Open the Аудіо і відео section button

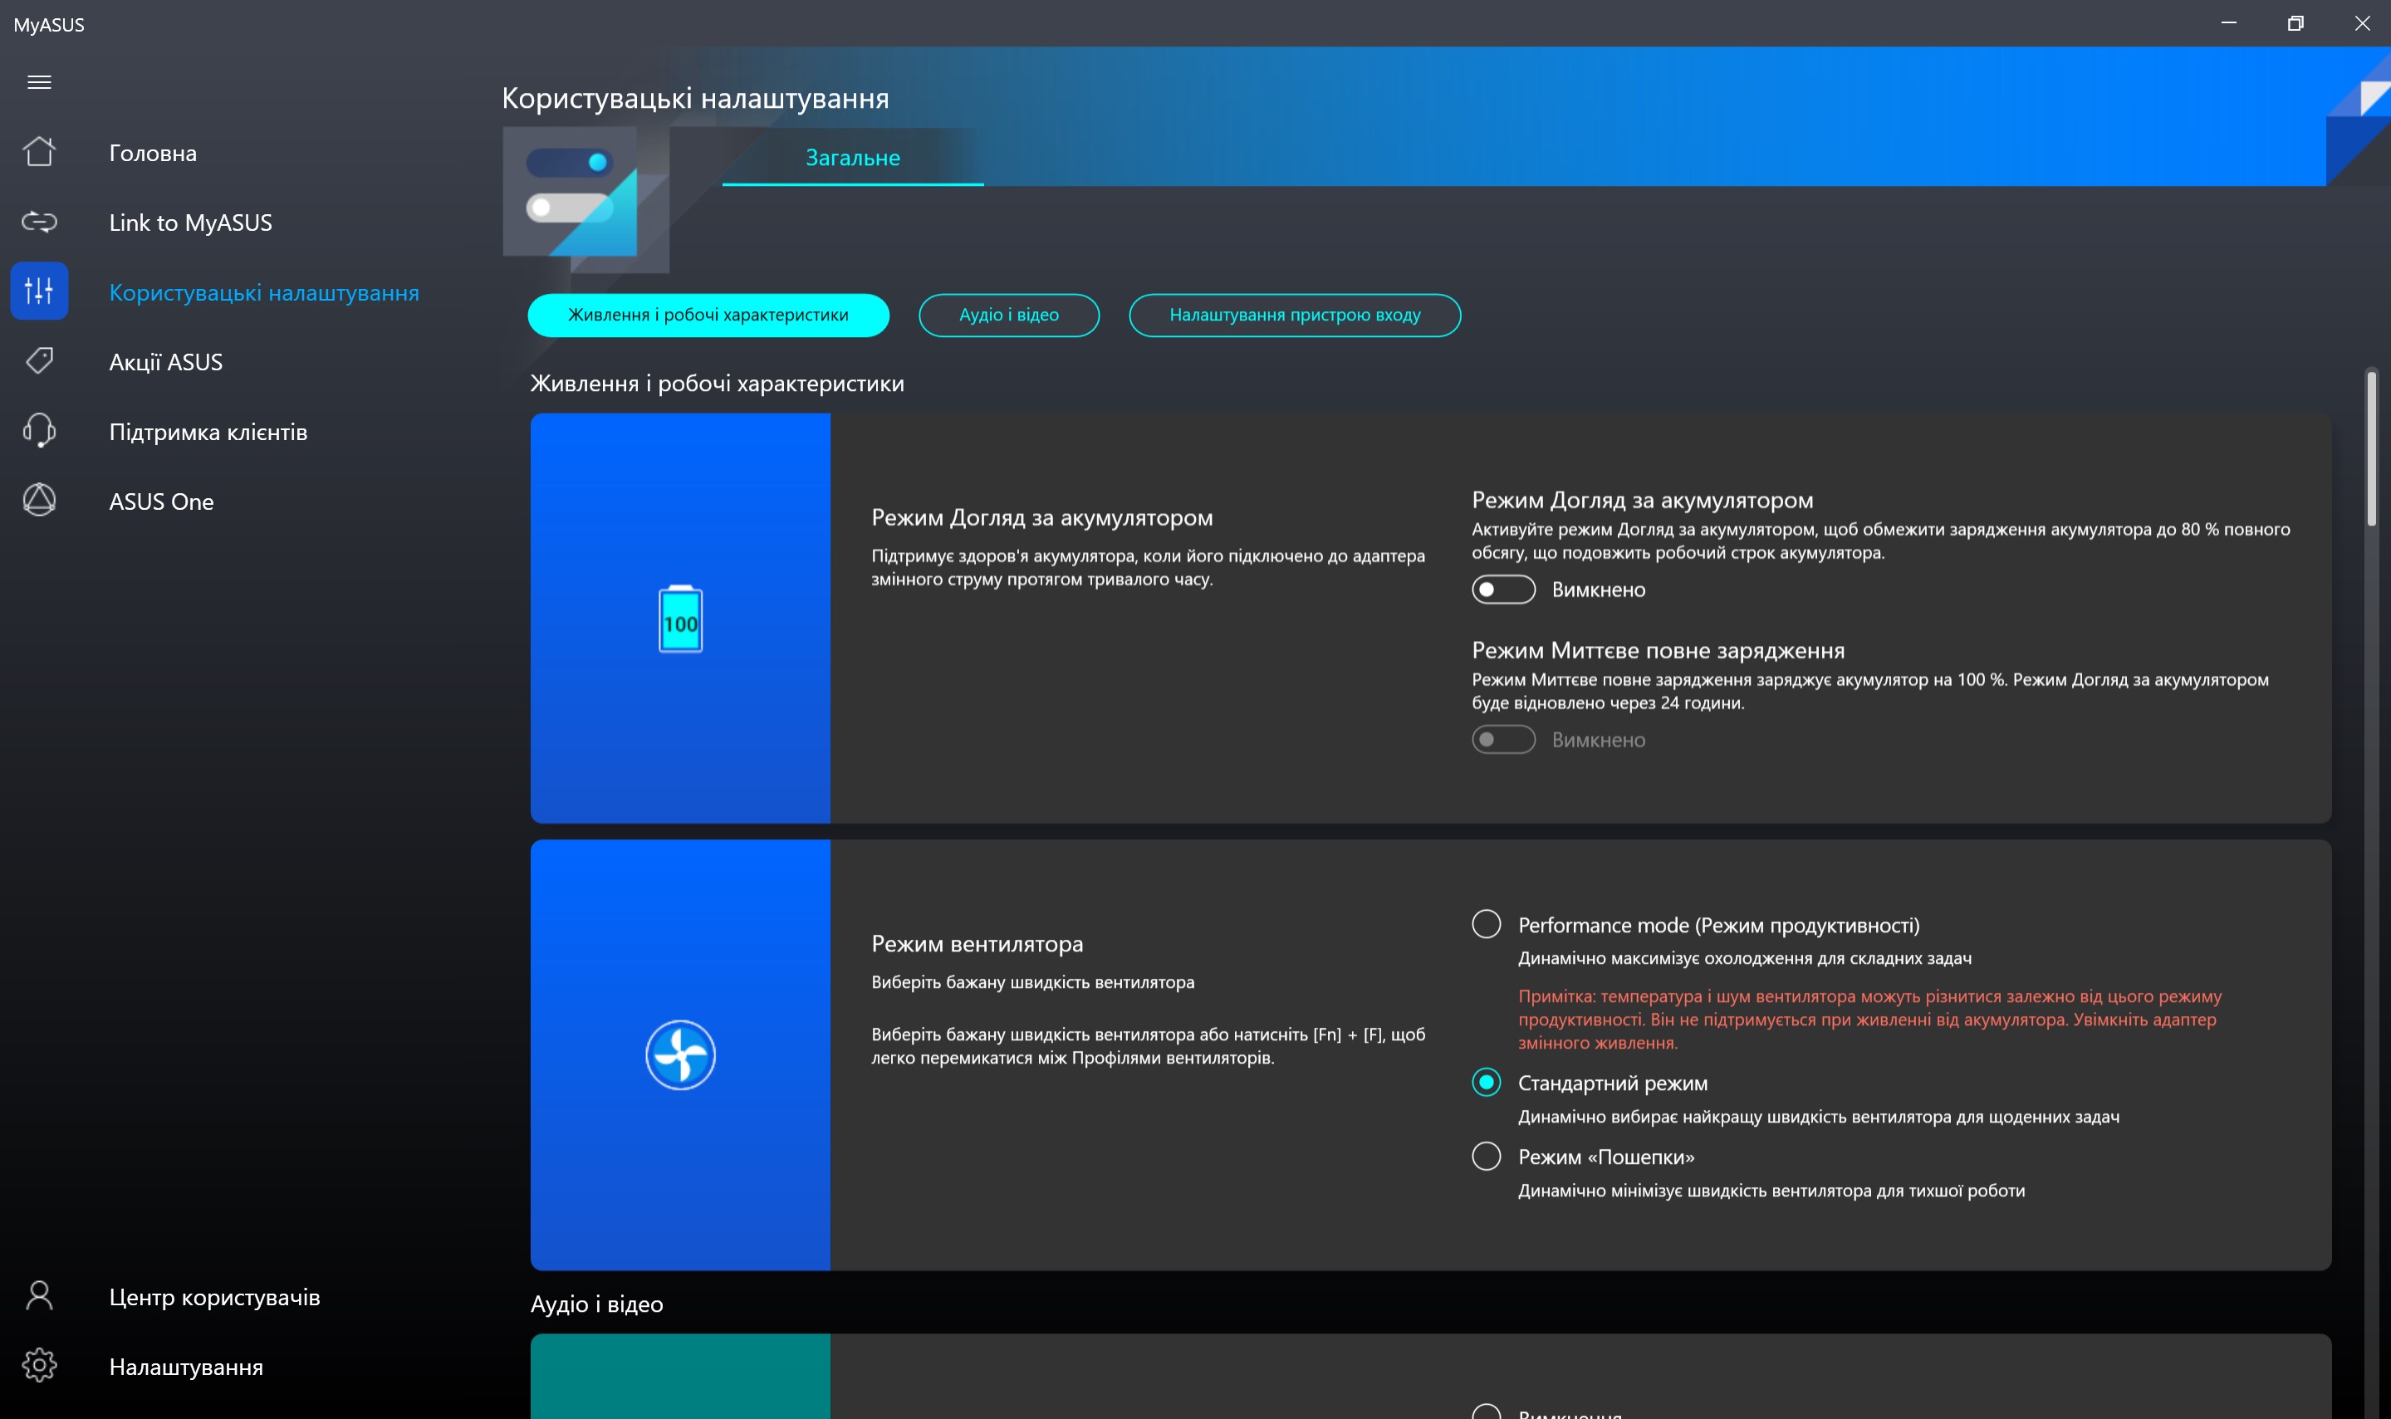click(1008, 315)
